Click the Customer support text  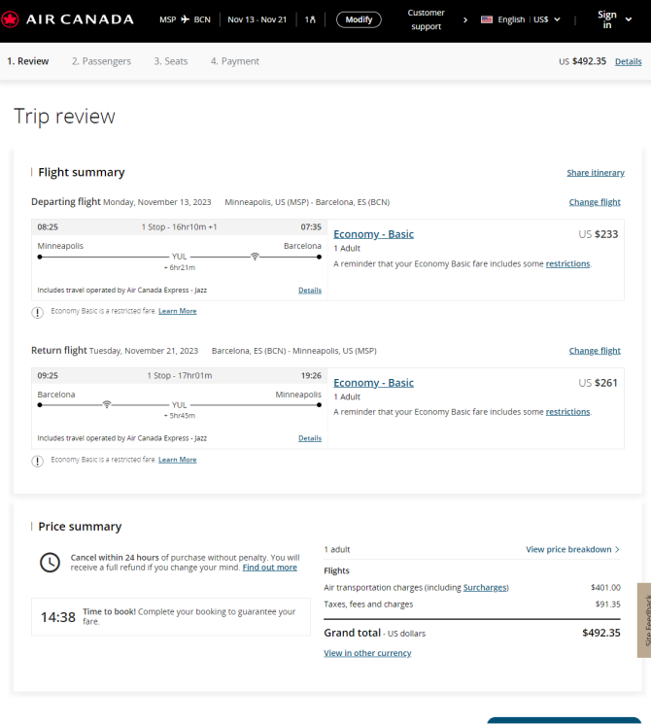click(x=427, y=19)
